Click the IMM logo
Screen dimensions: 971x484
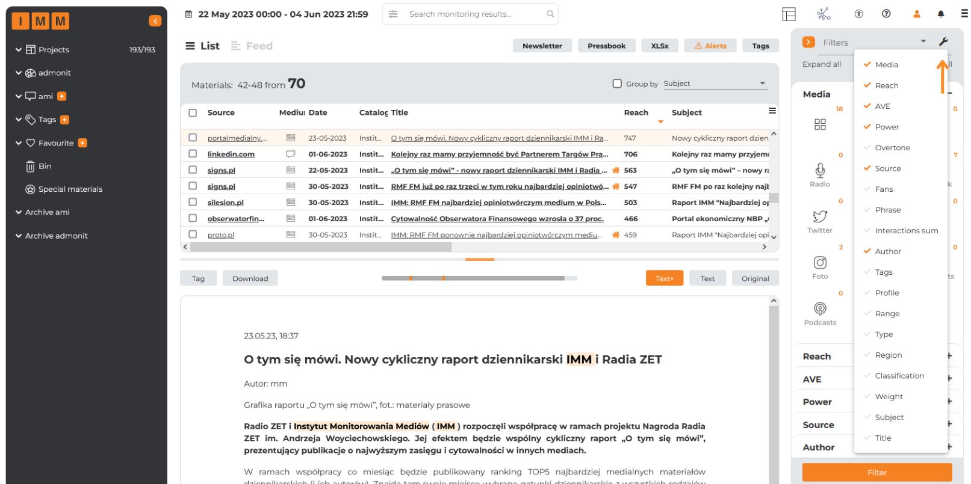(x=40, y=21)
